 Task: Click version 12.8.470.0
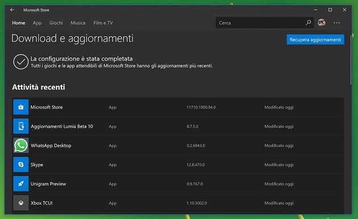coord(195,165)
